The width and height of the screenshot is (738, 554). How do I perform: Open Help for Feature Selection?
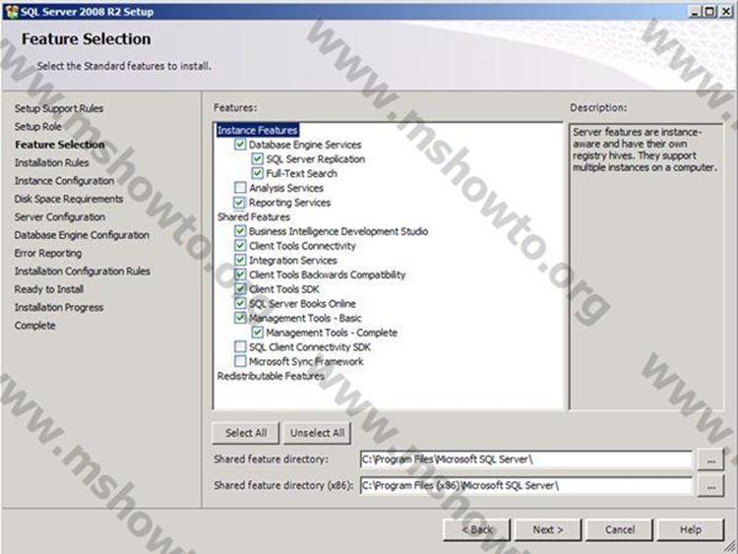pyautogui.click(x=691, y=530)
